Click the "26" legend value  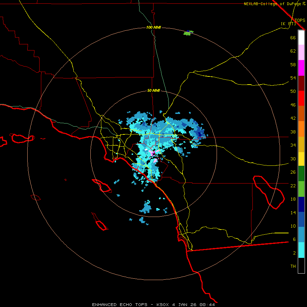pyautogui.click(x=293, y=172)
